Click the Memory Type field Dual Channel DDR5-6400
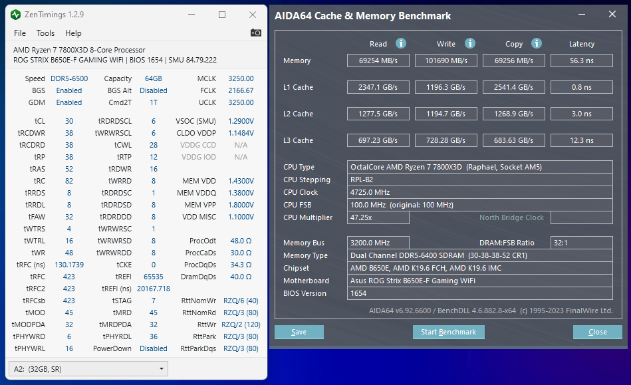Viewport: 631px width, 385px height. tap(480, 255)
